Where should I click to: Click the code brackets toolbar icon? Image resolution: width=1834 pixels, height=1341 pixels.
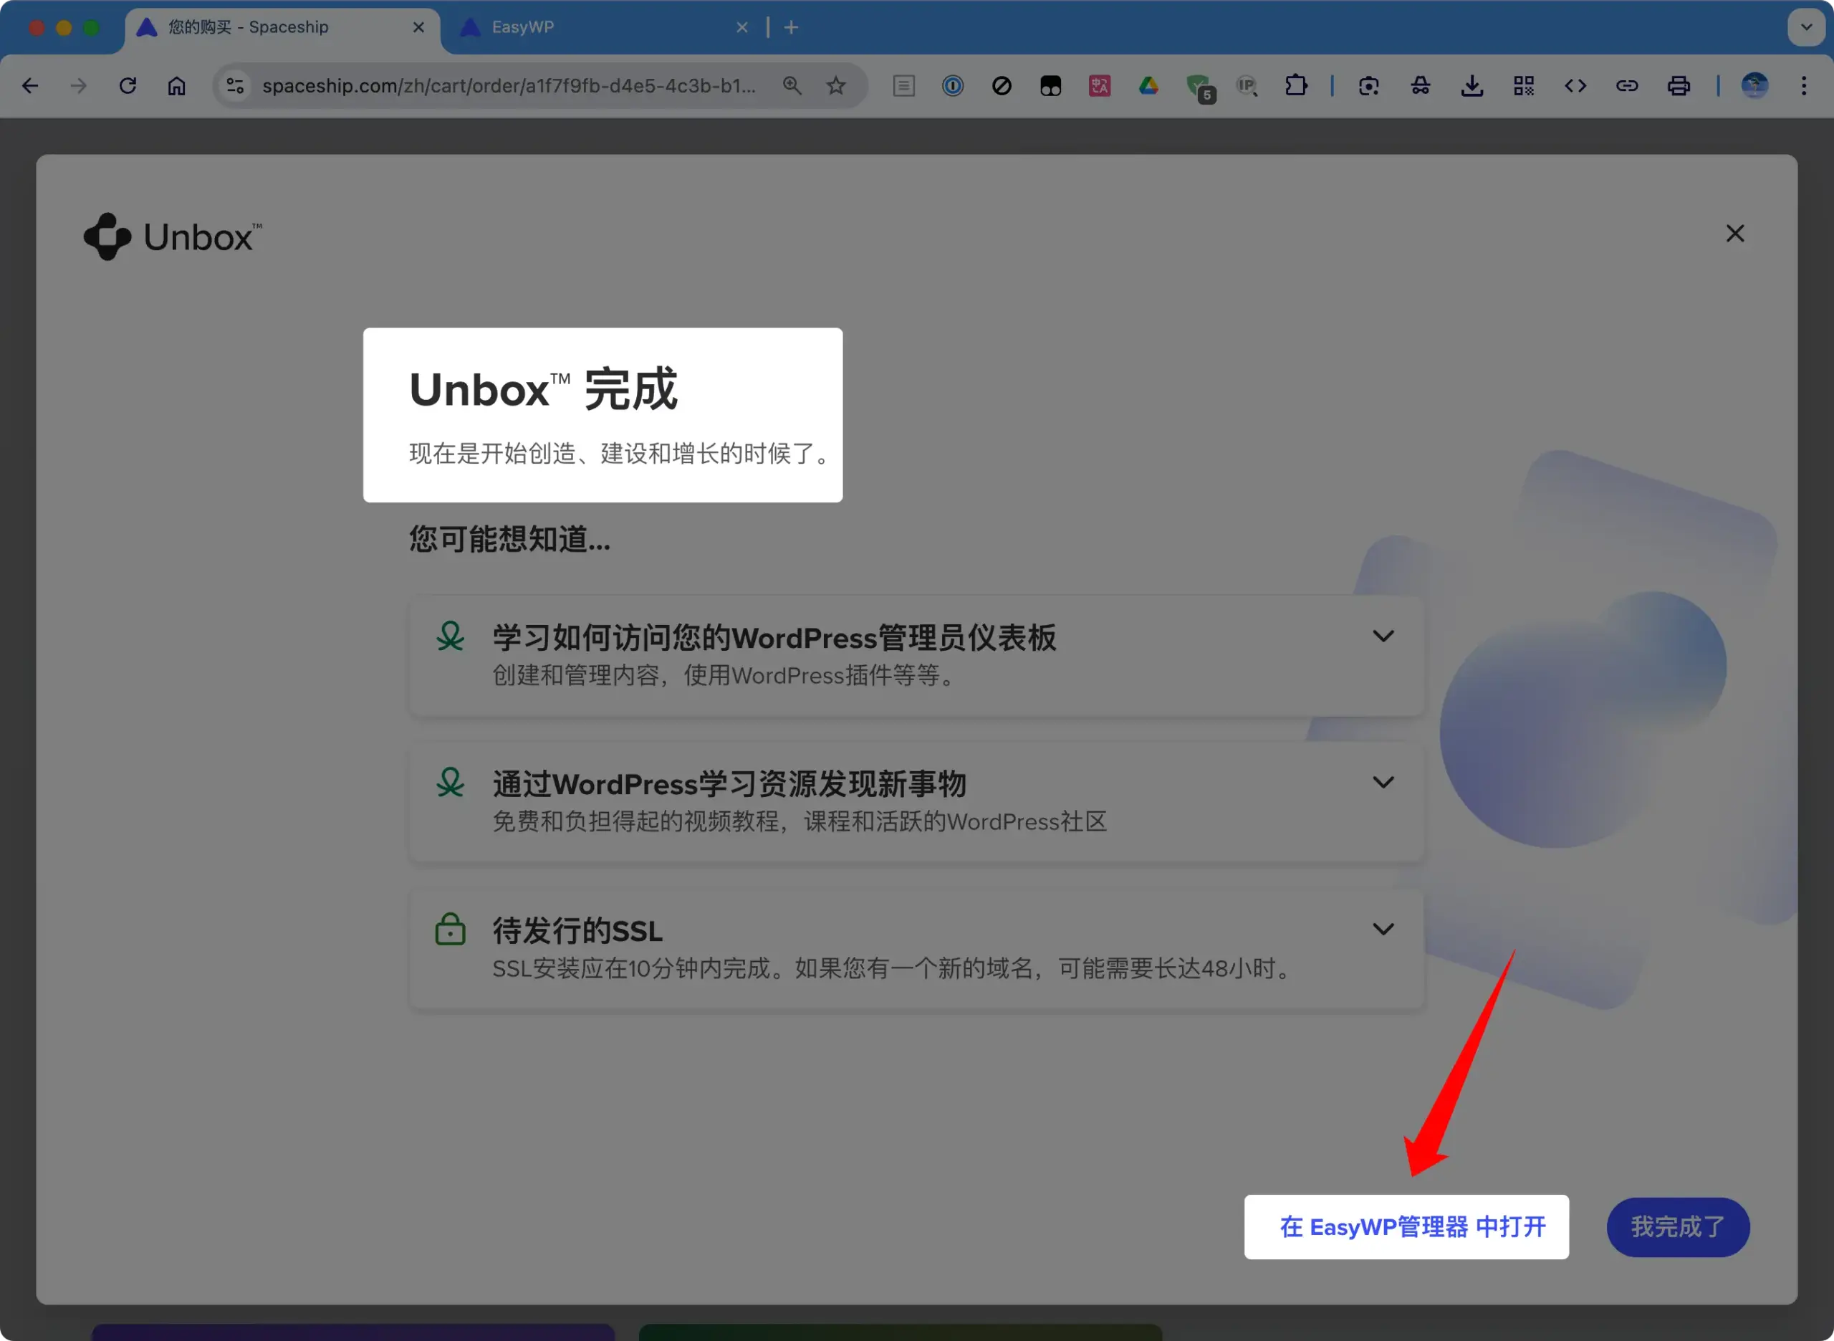tap(1575, 86)
